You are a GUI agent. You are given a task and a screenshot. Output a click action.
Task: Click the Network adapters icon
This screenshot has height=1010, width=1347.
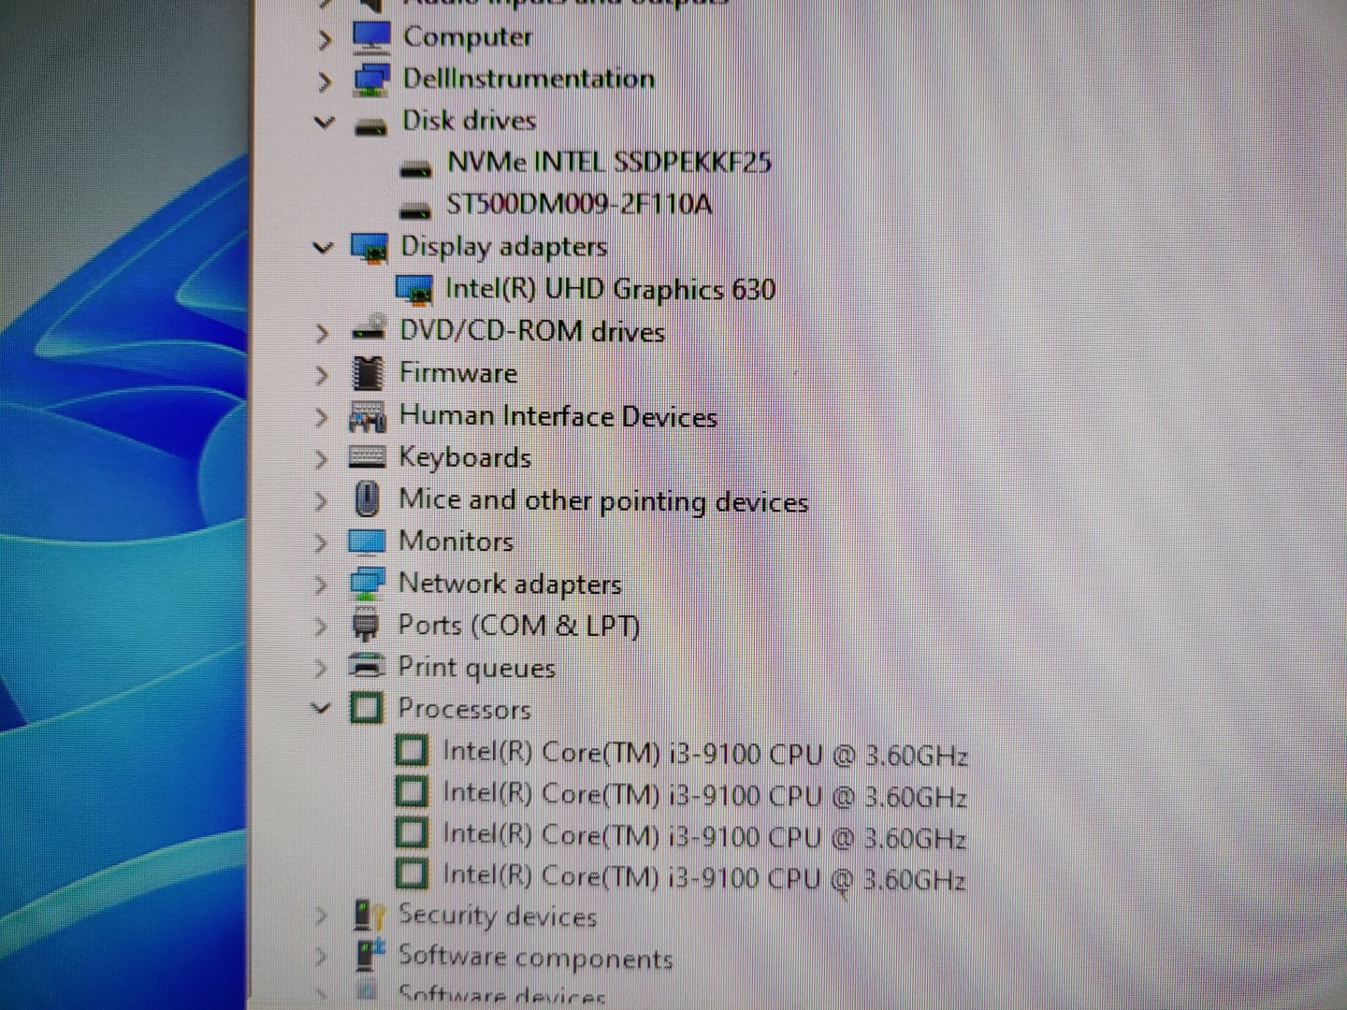pyautogui.click(x=366, y=584)
